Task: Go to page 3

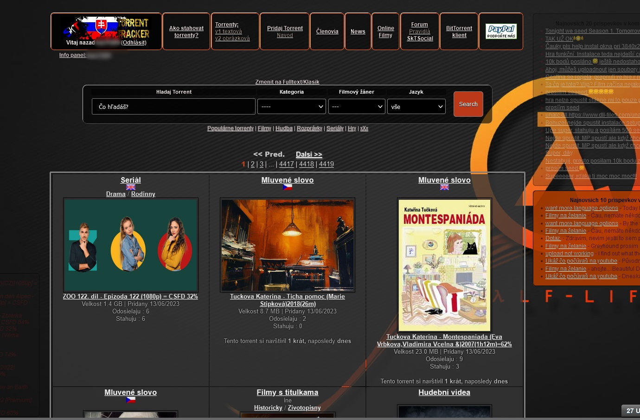Action: 262,164
